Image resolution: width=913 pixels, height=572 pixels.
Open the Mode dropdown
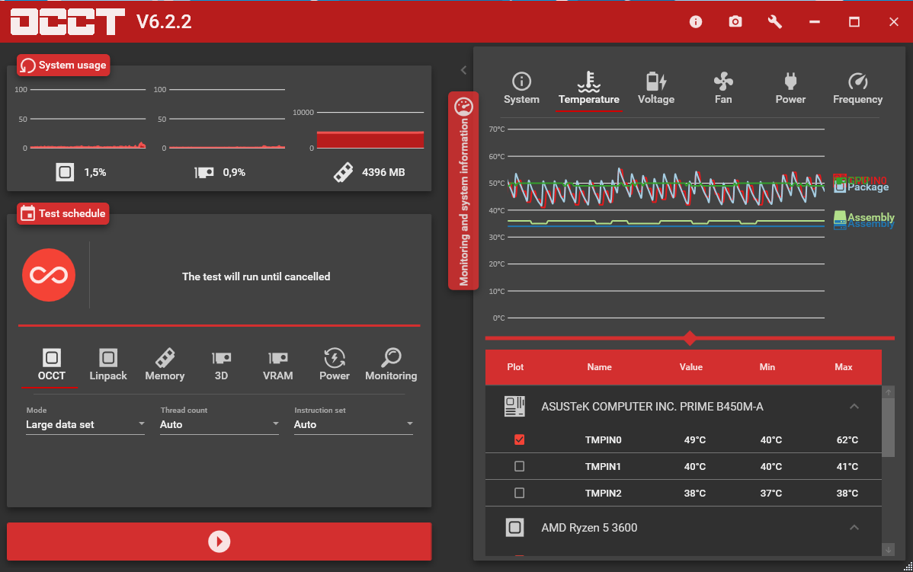tap(85, 424)
